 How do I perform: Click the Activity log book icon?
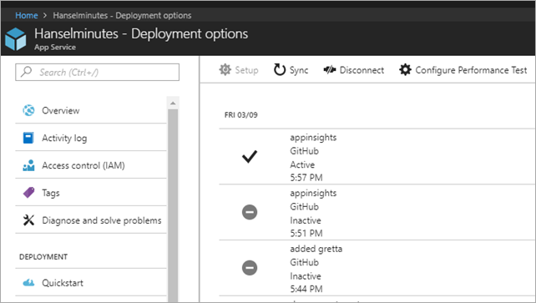pos(28,138)
